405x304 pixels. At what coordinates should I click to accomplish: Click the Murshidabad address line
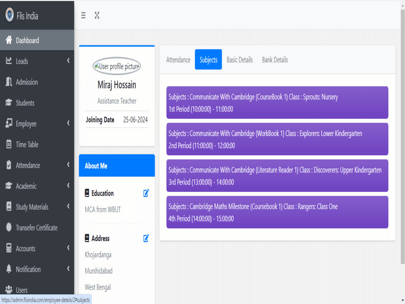[99, 271]
